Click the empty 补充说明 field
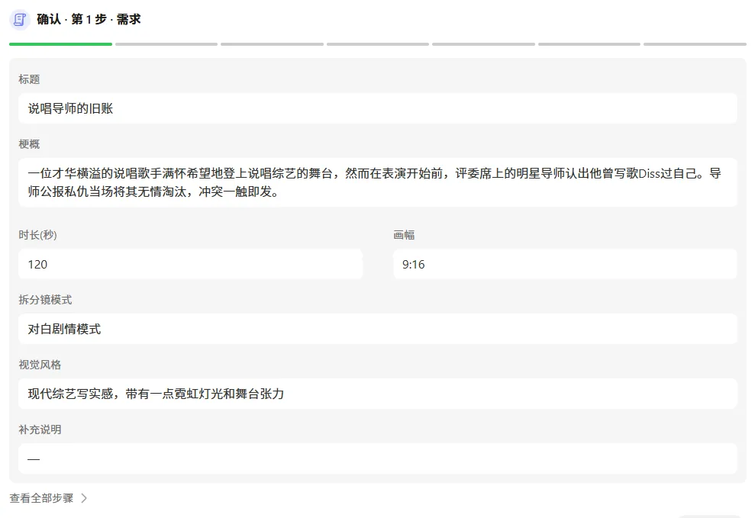Viewport: 755px width, 518px height. click(377, 458)
